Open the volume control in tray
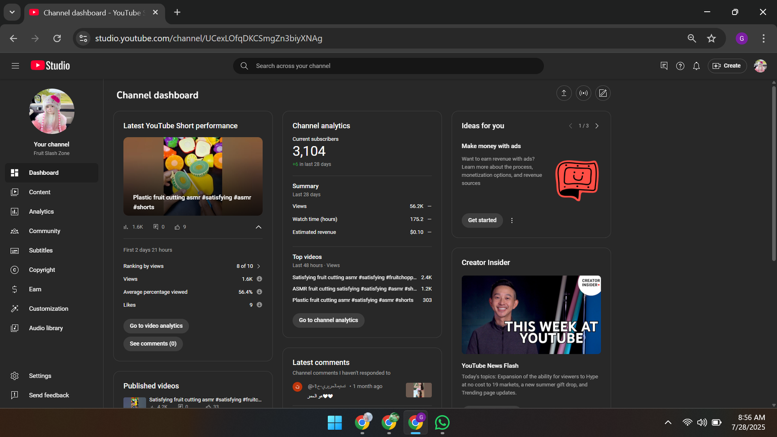The width and height of the screenshot is (777, 437). pos(702,422)
